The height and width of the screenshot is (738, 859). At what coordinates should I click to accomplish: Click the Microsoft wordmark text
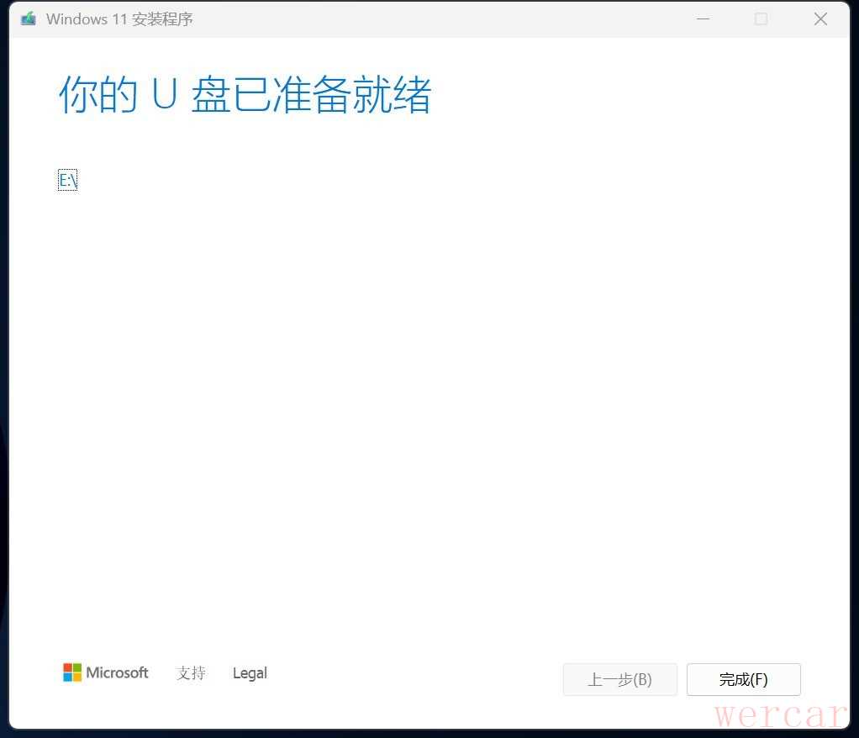tap(117, 672)
